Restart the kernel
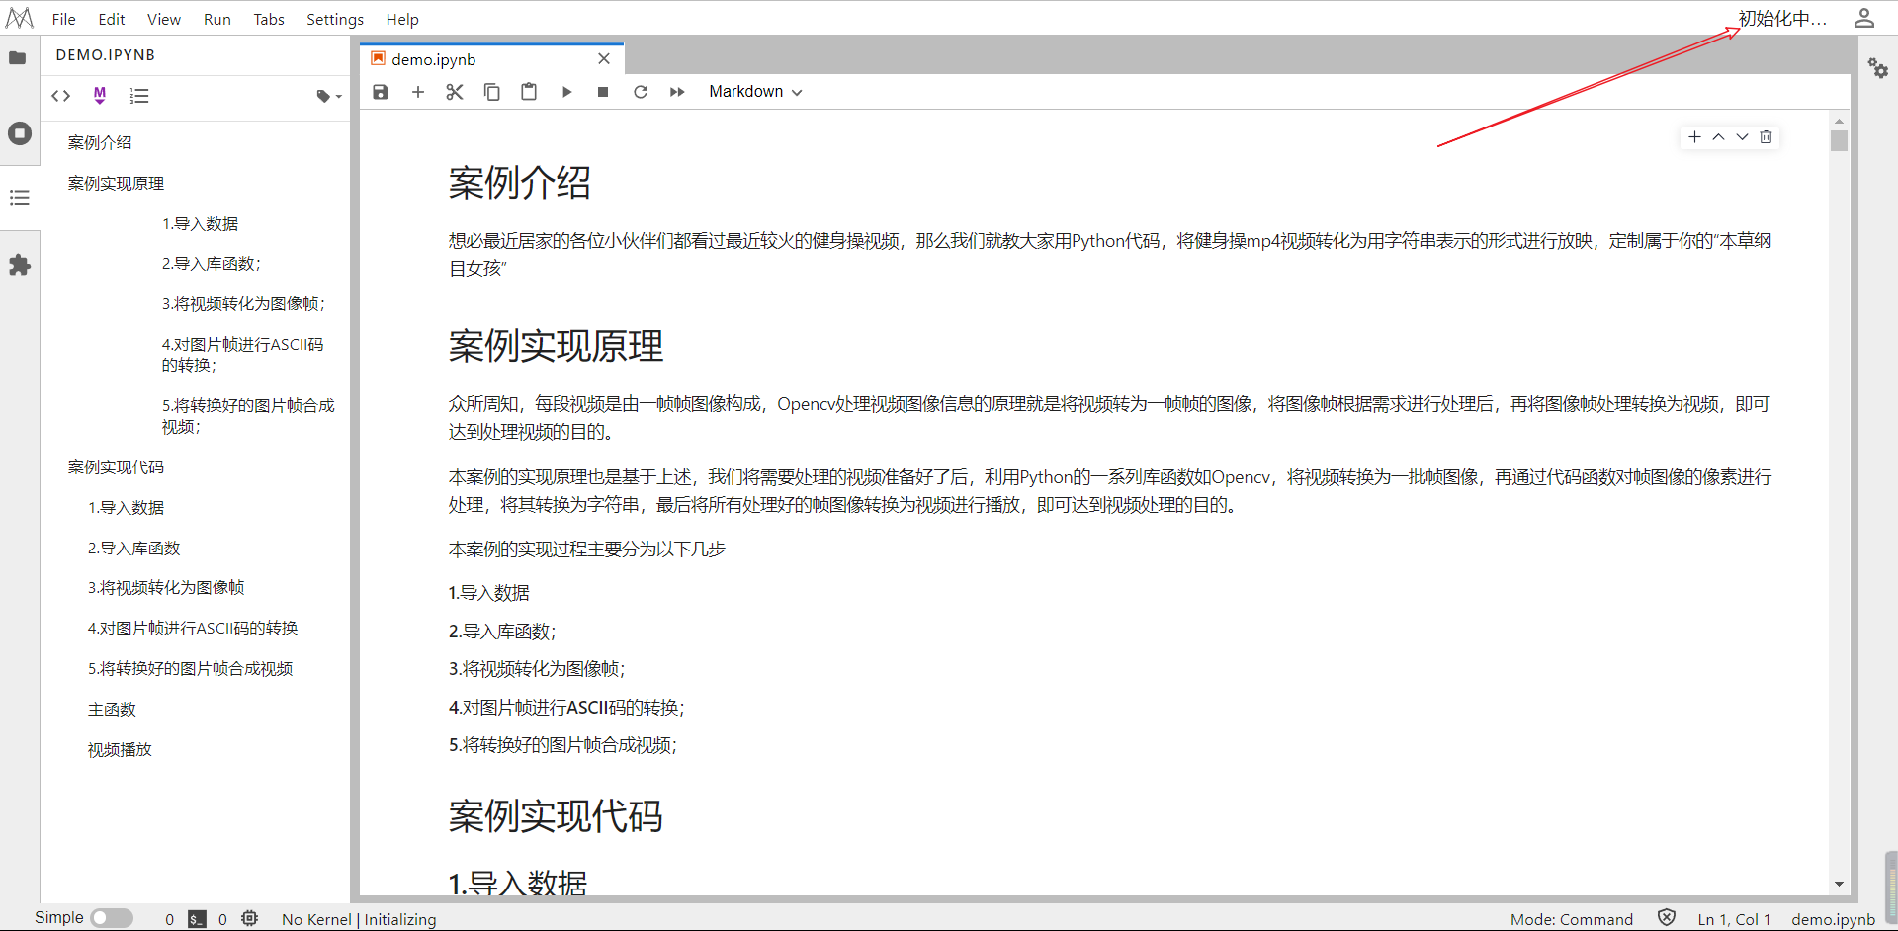 coord(641,92)
